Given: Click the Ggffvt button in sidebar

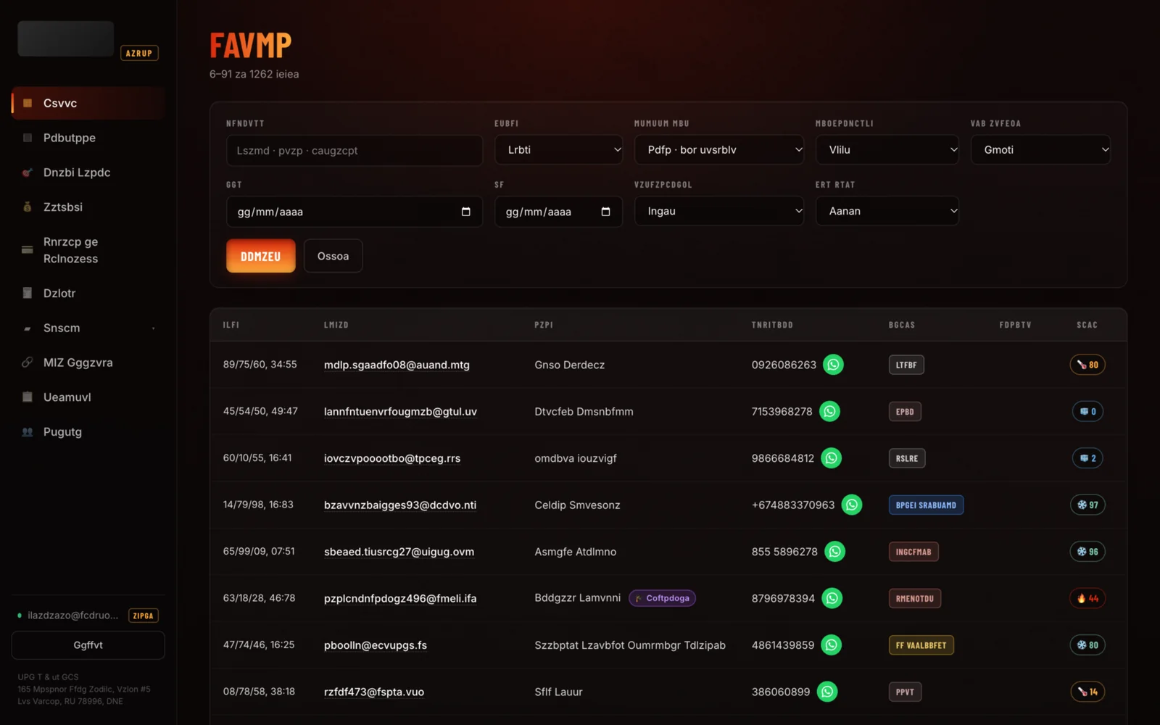Looking at the screenshot, I should coord(88,645).
